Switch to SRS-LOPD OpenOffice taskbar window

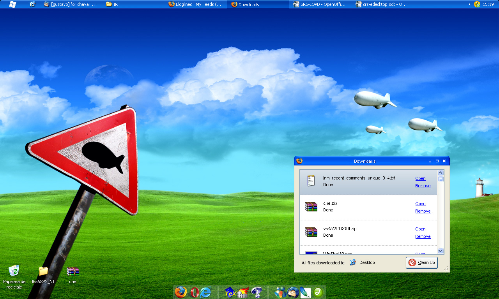[320, 4]
